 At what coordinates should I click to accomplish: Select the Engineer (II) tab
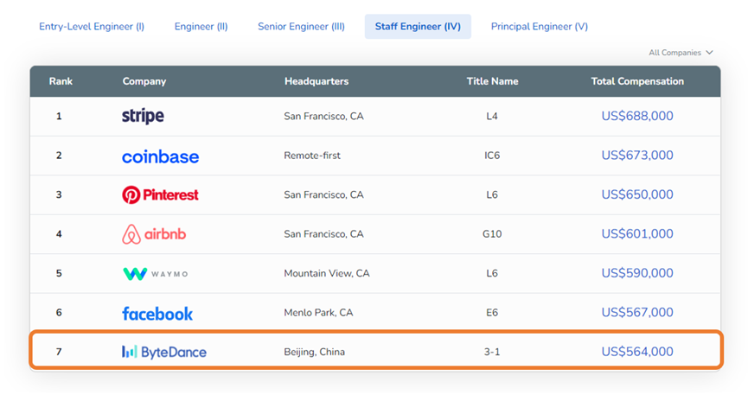coord(201,27)
